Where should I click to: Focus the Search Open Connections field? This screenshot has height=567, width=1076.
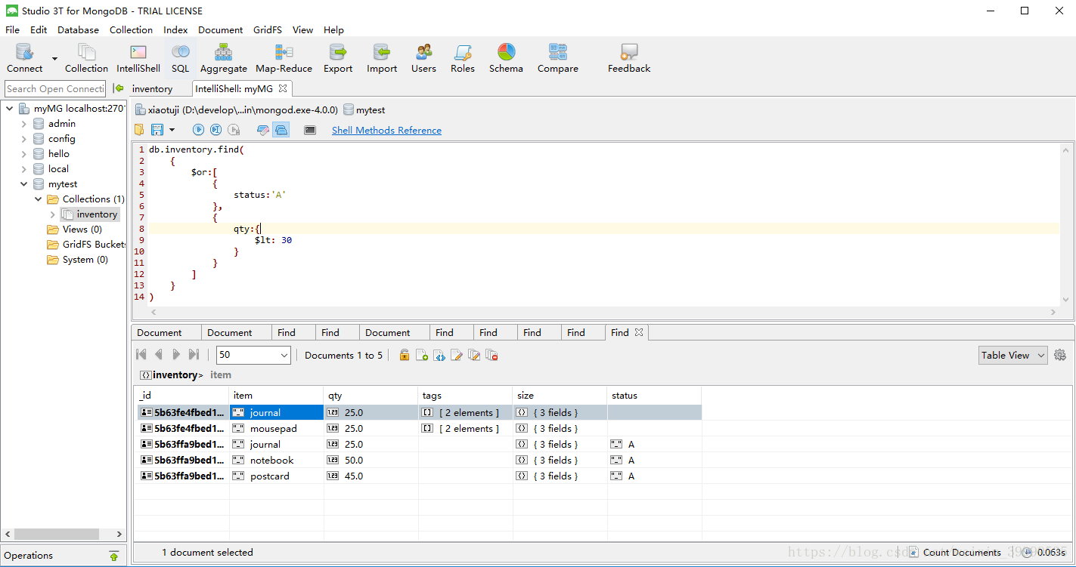click(x=55, y=88)
